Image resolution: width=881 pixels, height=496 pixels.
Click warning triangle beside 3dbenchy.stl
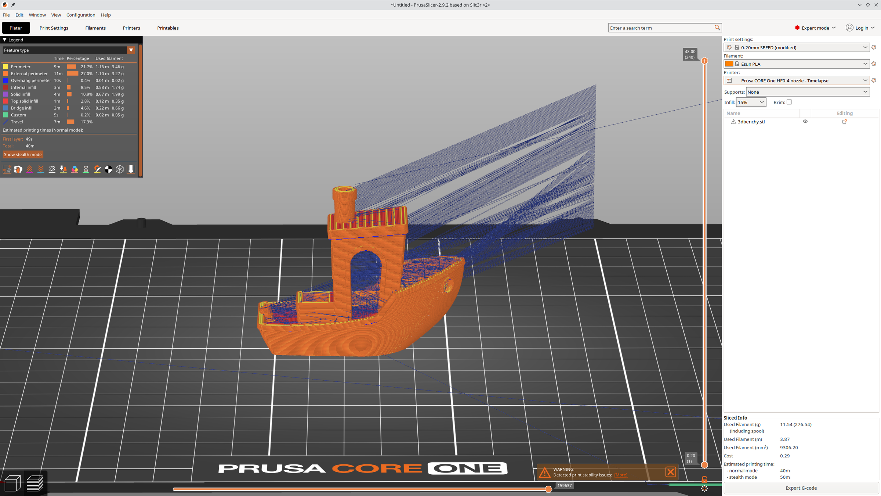tap(733, 122)
